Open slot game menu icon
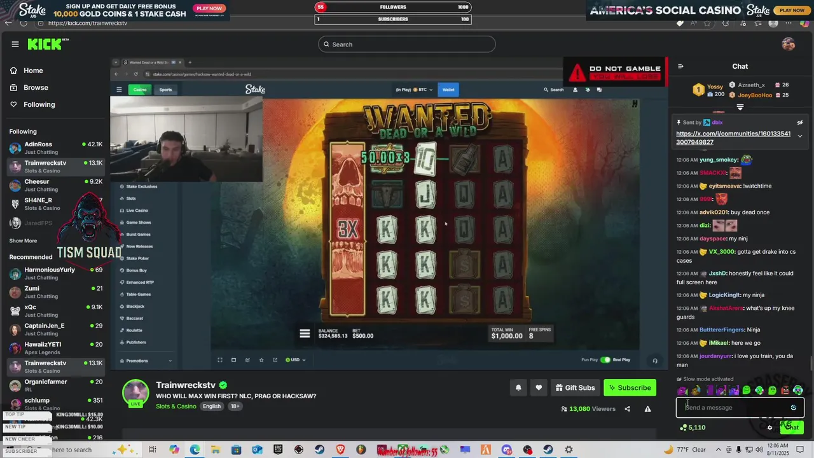 pos(305,333)
